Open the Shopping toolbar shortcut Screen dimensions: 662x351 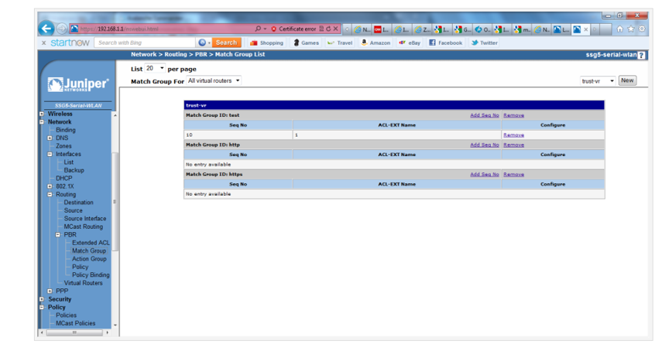click(x=266, y=43)
